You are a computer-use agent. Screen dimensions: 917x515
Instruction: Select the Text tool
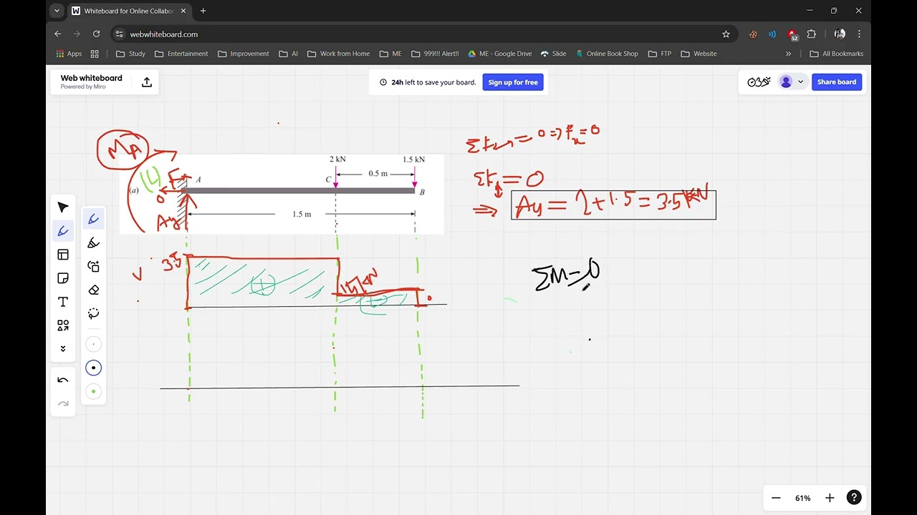[x=63, y=302]
